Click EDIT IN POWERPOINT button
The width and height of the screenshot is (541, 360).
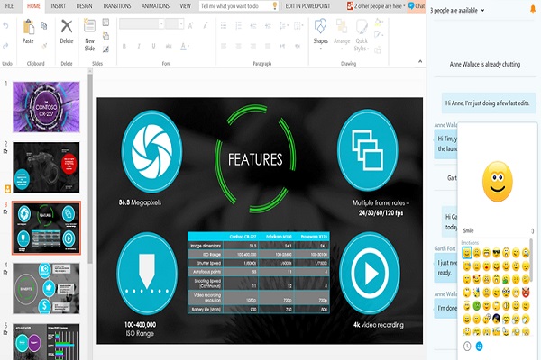(x=307, y=6)
